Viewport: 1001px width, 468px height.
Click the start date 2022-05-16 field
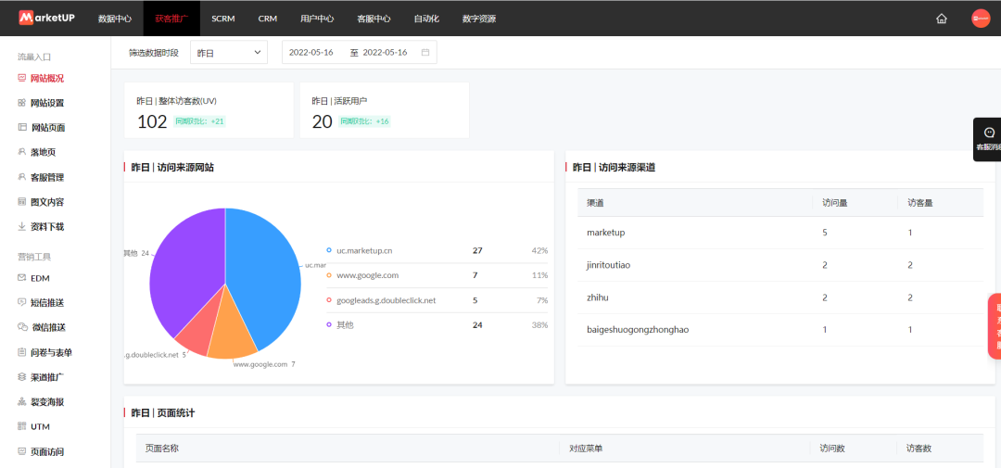(x=310, y=52)
